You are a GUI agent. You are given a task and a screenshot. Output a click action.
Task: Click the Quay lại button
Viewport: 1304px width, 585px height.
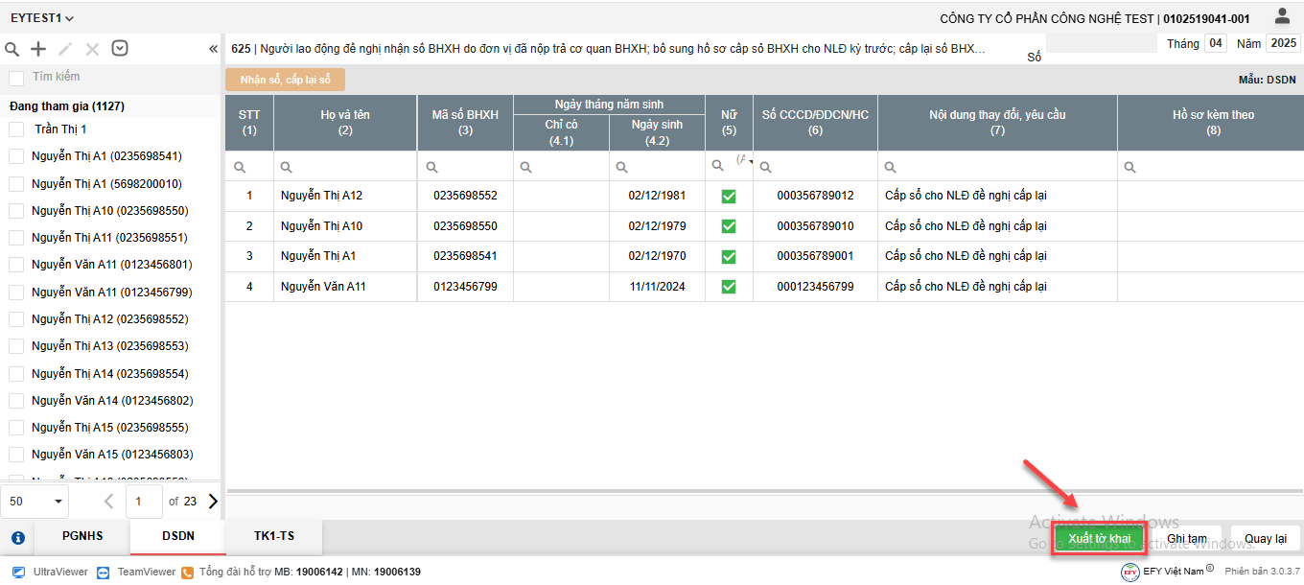tap(1265, 539)
